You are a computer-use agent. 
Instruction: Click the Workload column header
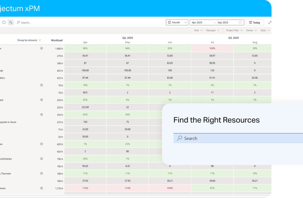[57, 40]
